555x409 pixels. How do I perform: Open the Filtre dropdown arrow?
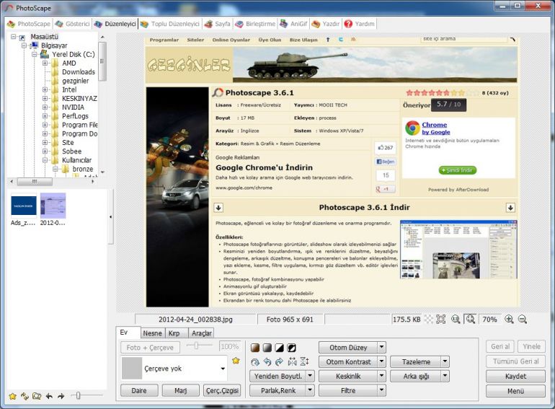tap(381, 390)
